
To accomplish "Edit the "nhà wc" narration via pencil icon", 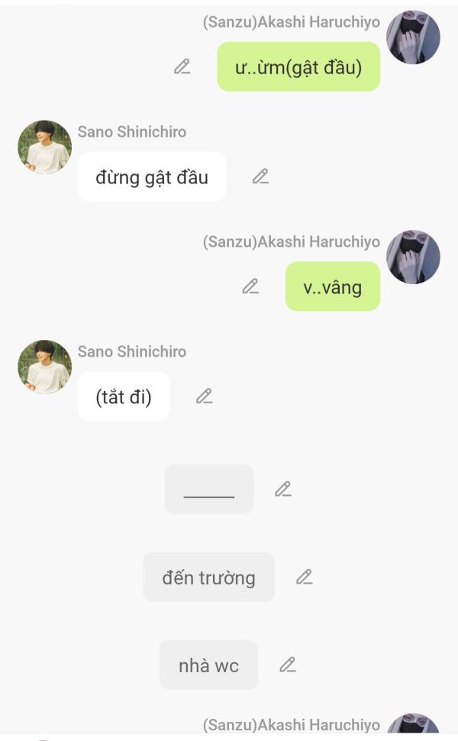I will (288, 665).
